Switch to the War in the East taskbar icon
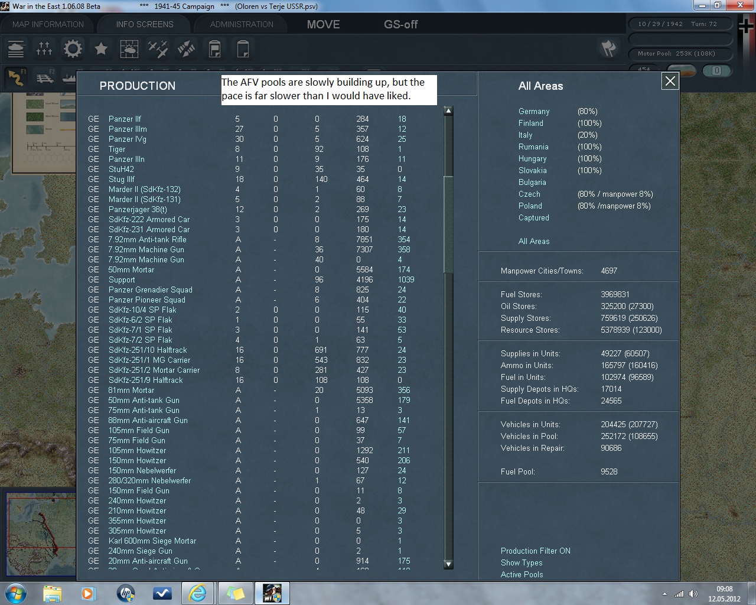The height and width of the screenshot is (605, 756). point(272,593)
